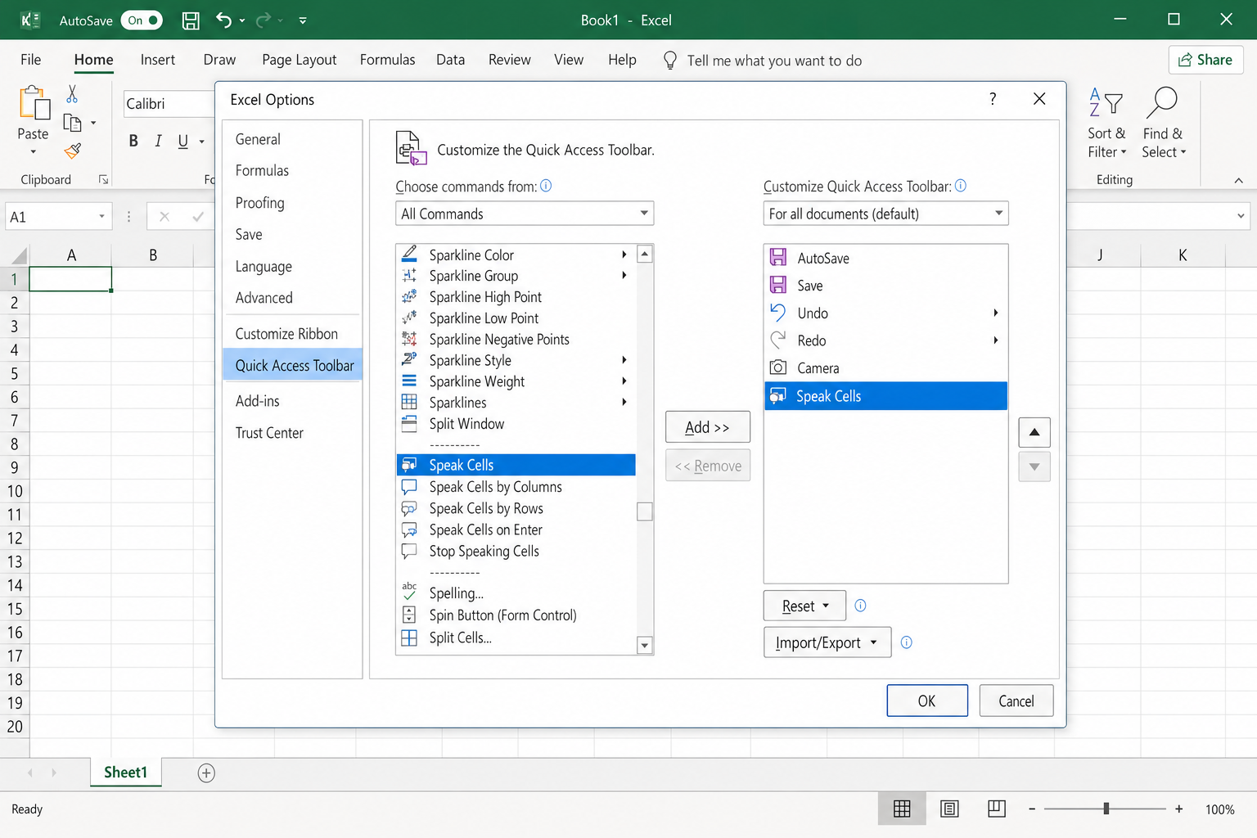Toggle Italic formatting

pos(158,141)
